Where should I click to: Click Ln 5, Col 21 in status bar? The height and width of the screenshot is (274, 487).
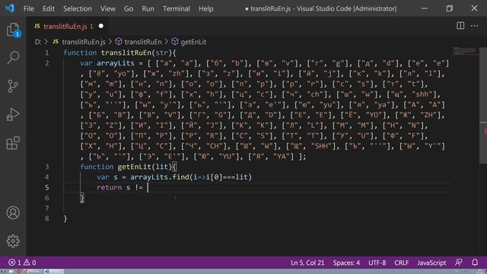pyautogui.click(x=307, y=263)
